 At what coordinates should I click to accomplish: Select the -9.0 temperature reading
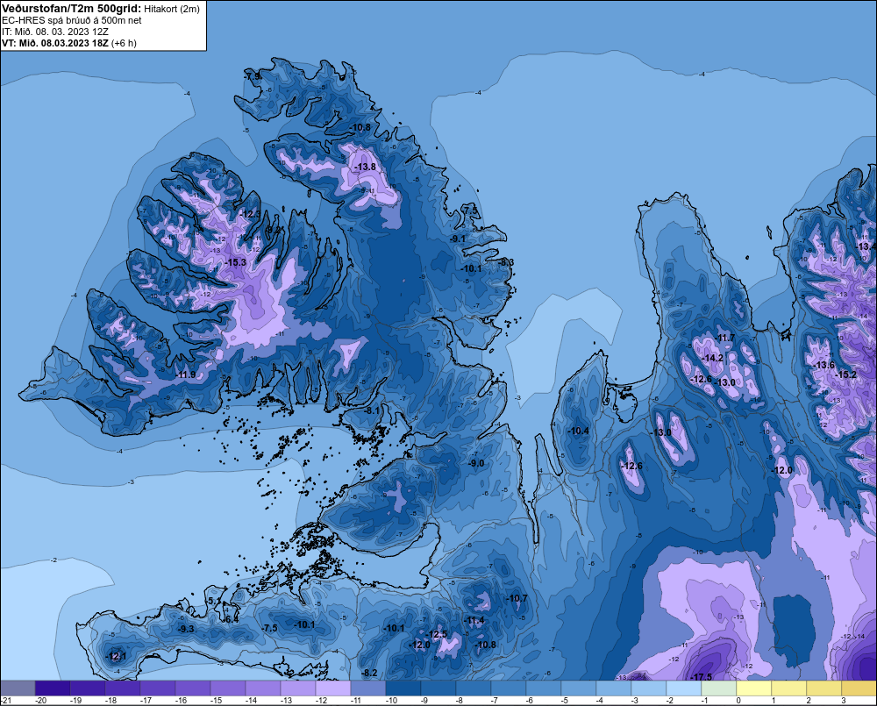pos(476,463)
